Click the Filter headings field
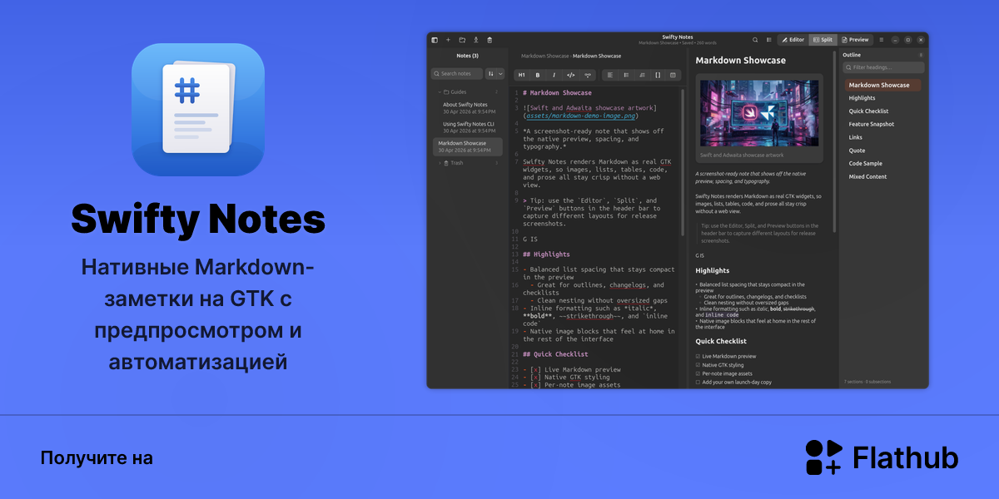Screen dimensions: 999x499 (x=882, y=67)
